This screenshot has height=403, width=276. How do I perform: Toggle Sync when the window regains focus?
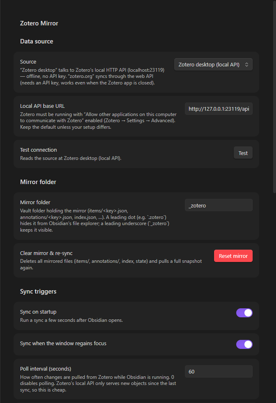pyautogui.click(x=244, y=344)
